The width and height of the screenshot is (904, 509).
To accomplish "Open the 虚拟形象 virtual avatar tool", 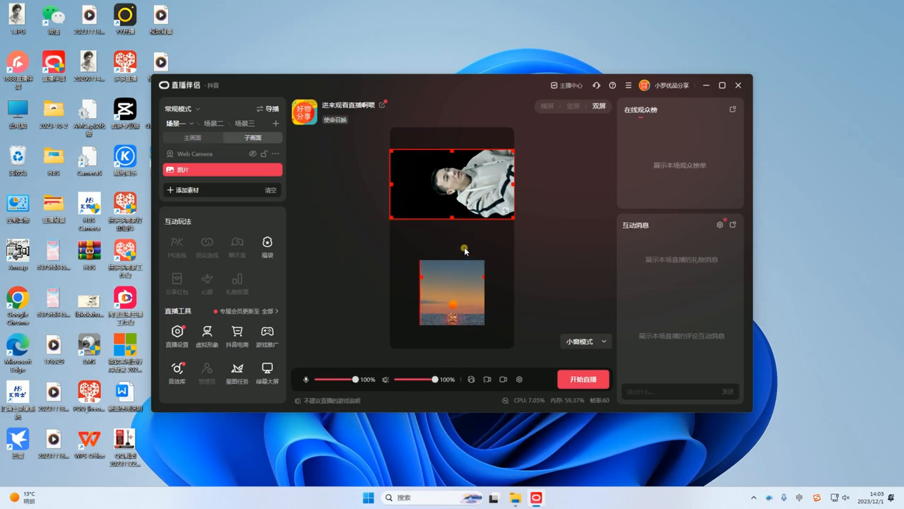I will (x=207, y=337).
